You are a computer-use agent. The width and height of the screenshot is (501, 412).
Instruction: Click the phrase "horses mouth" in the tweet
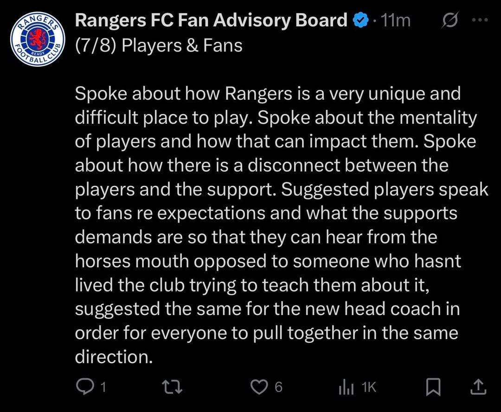point(132,261)
